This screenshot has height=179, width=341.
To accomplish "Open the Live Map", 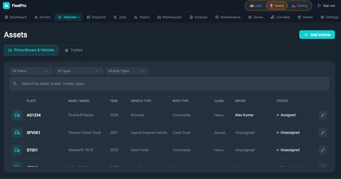I will (280, 17).
